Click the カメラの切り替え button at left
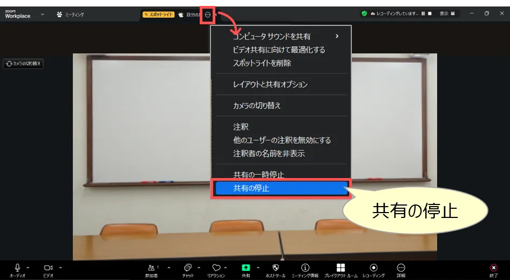The height and width of the screenshot is (280, 510). point(23,64)
